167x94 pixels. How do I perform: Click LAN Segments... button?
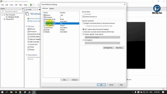point(109,48)
